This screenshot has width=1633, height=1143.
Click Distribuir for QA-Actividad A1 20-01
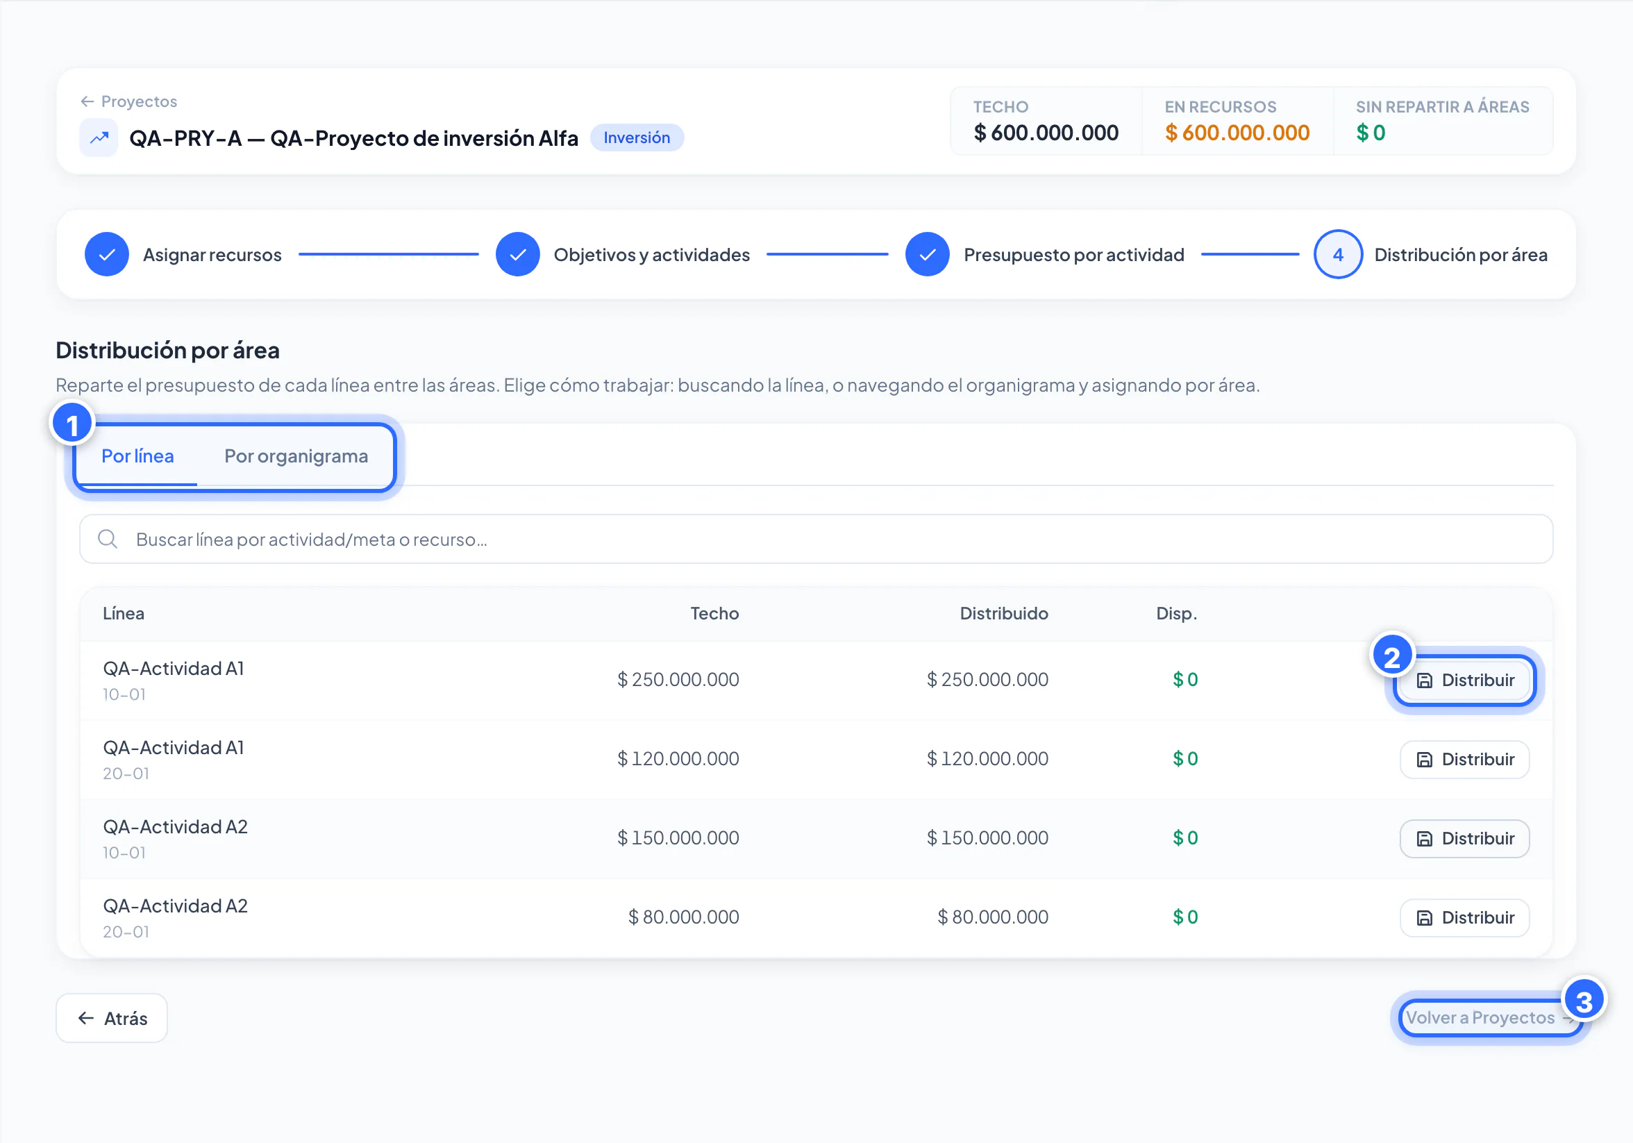[x=1464, y=760]
